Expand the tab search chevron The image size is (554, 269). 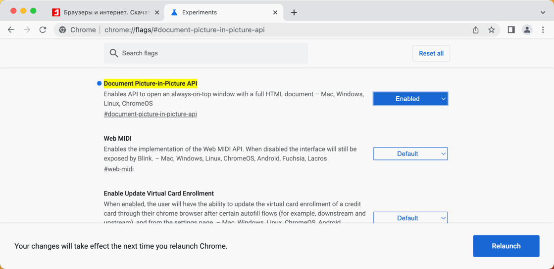click(543, 12)
